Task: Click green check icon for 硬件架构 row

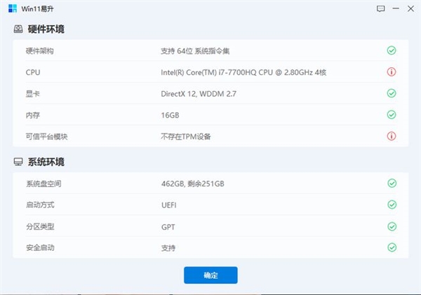Action: point(392,50)
